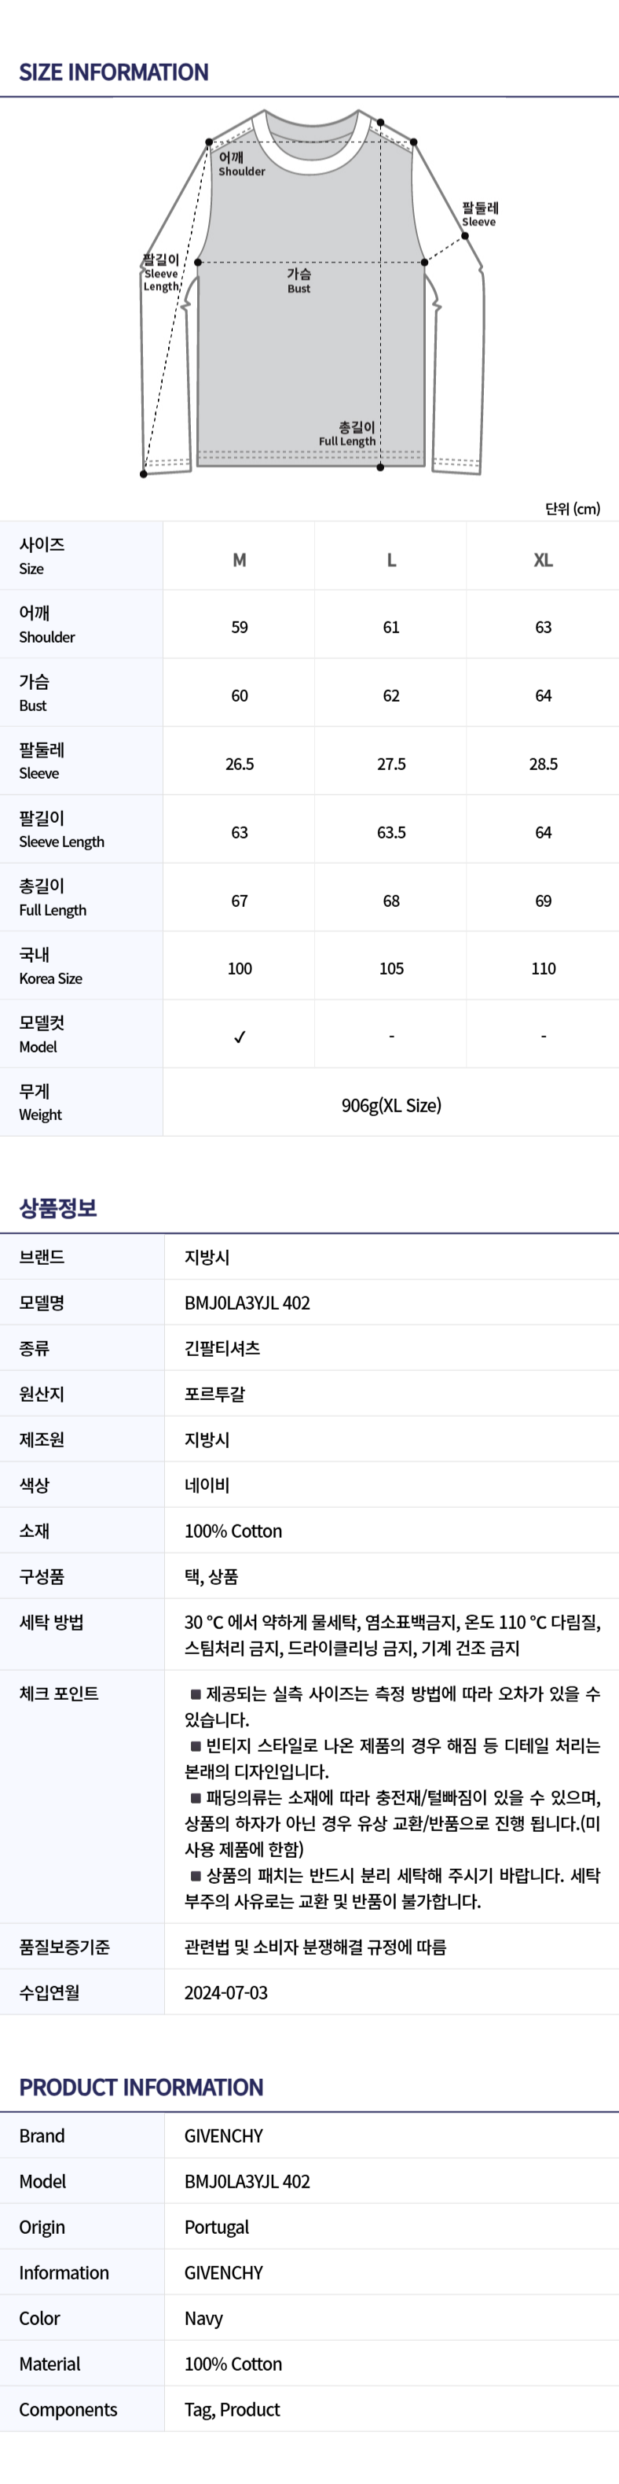
Task: Click the 906g(XL Size) weight cell
Action: tap(391, 1105)
